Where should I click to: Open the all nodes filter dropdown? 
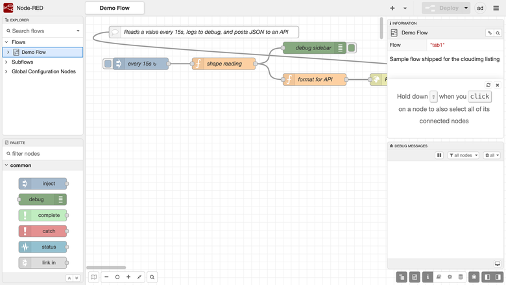coord(463,155)
